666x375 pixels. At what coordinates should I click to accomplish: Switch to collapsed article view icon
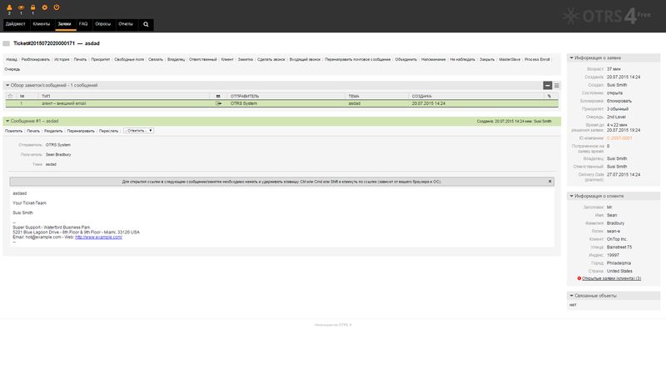(x=548, y=86)
